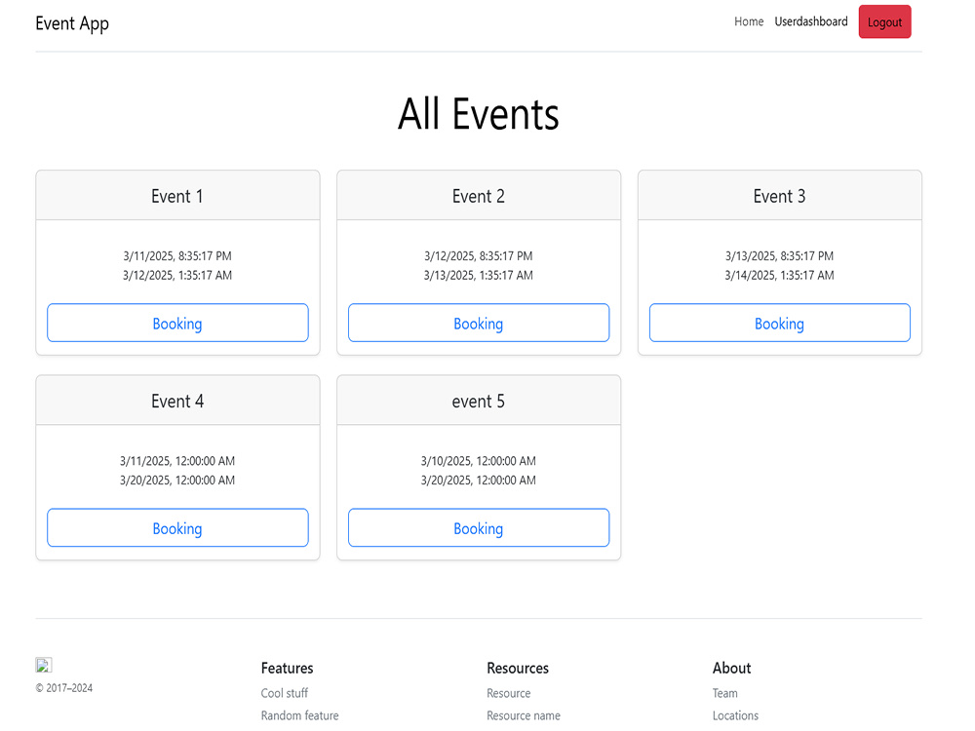Click Booking for Event 2
Screen dimensions: 975x731
[x=479, y=323]
